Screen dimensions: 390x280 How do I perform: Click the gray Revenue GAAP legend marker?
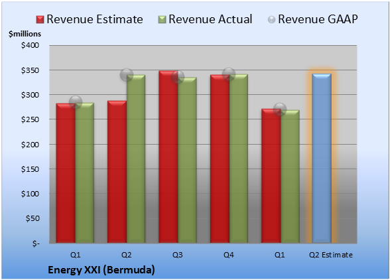[x=272, y=19]
